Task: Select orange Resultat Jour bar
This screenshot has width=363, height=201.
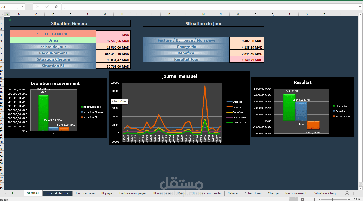Action: click(313, 125)
